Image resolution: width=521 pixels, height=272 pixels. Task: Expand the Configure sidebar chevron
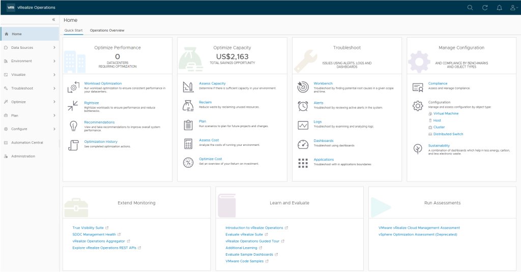pos(54,129)
